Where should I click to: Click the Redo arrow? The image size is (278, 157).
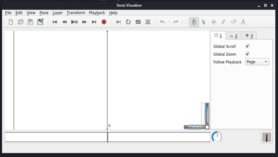point(176,22)
